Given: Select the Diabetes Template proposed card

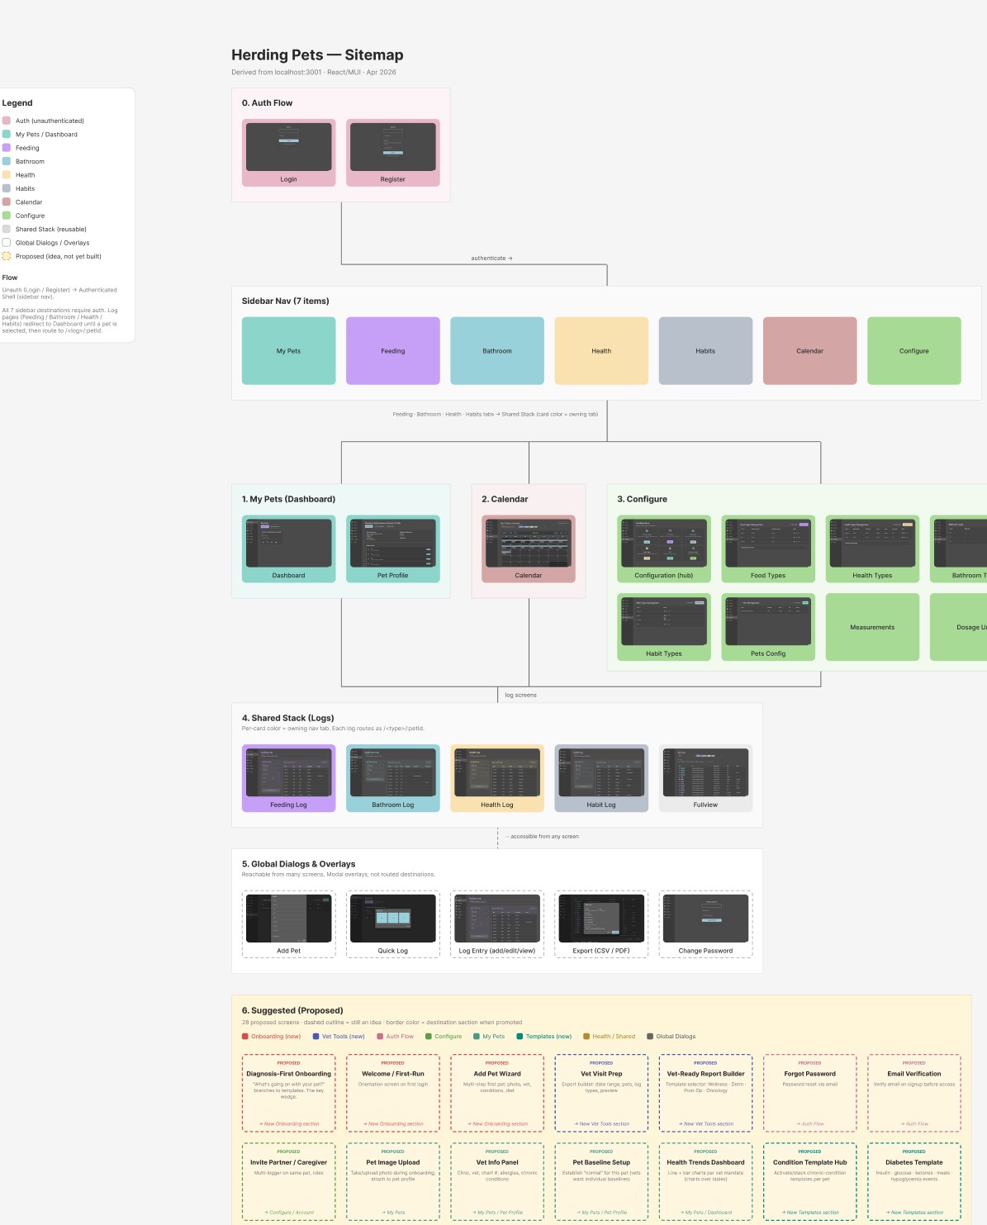Looking at the screenshot, I should click(914, 1181).
